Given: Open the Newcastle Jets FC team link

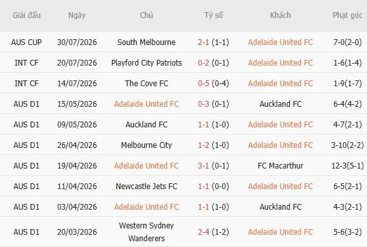Looking at the screenshot, I should tap(146, 187).
